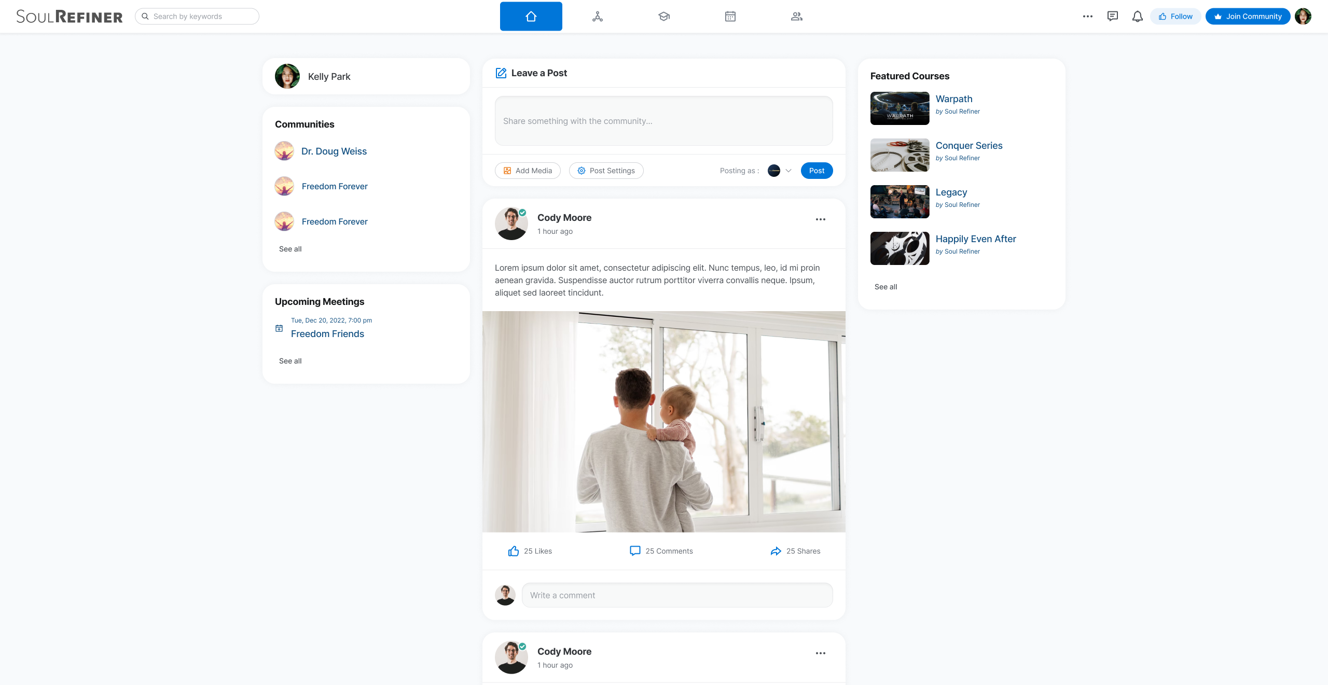Open the members people navigation tab
The height and width of the screenshot is (685, 1328).
click(x=797, y=16)
